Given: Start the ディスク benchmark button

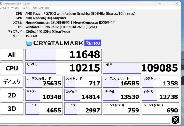Looking at the screenshot, I should (12, 82).
